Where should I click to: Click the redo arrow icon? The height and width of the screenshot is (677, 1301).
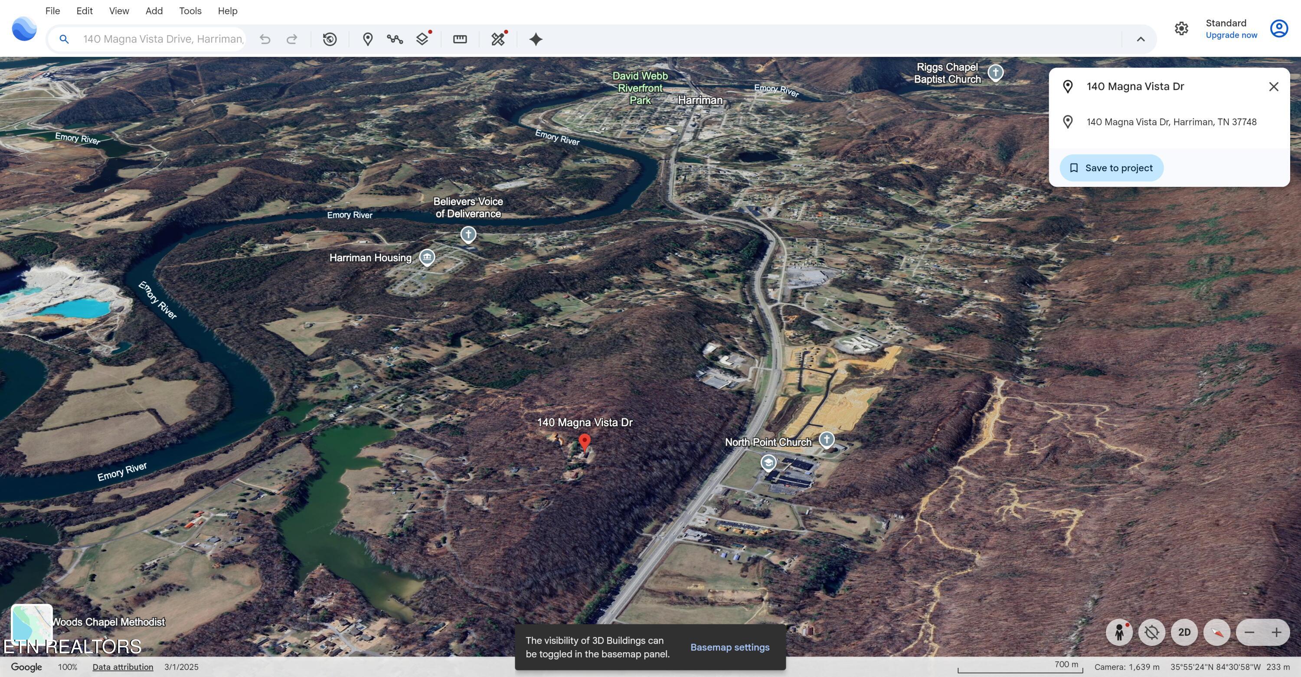tap(291, 39)
